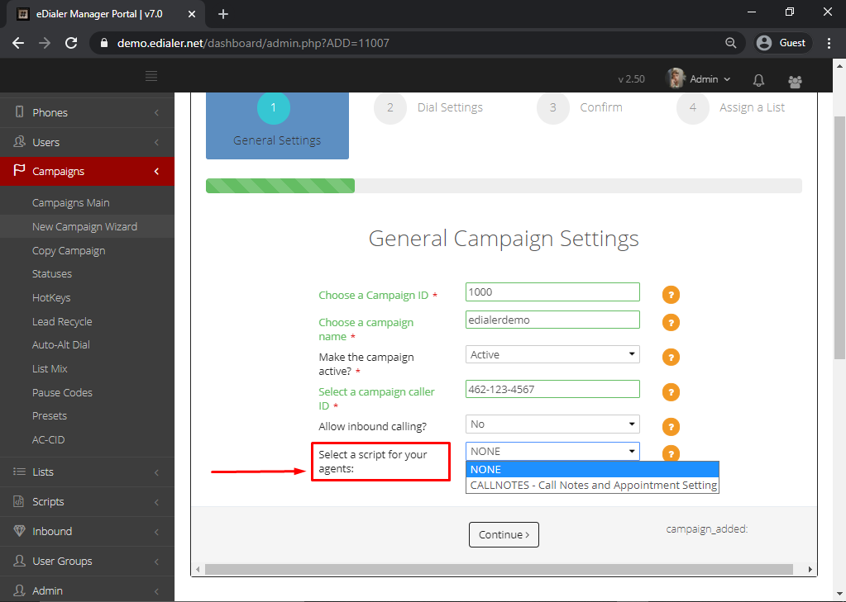Open AC-CID submenu item
This screenshot has height=602, width=846.
[x=48, y=440]
